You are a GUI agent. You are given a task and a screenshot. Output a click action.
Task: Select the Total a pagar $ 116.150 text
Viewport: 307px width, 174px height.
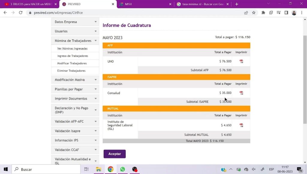[232, 37]
